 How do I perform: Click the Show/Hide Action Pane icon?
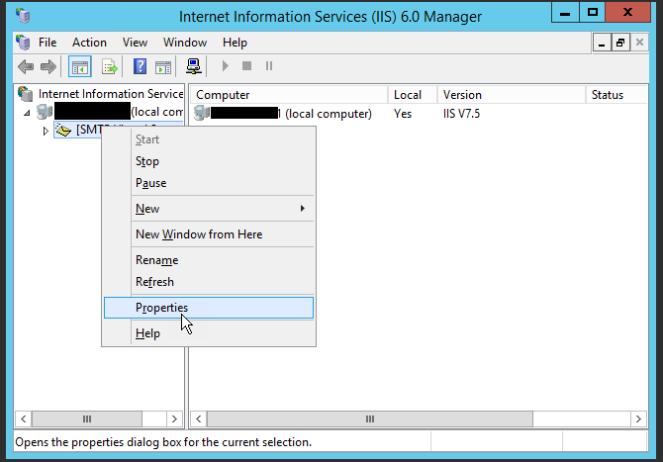[x=163, y=66]
